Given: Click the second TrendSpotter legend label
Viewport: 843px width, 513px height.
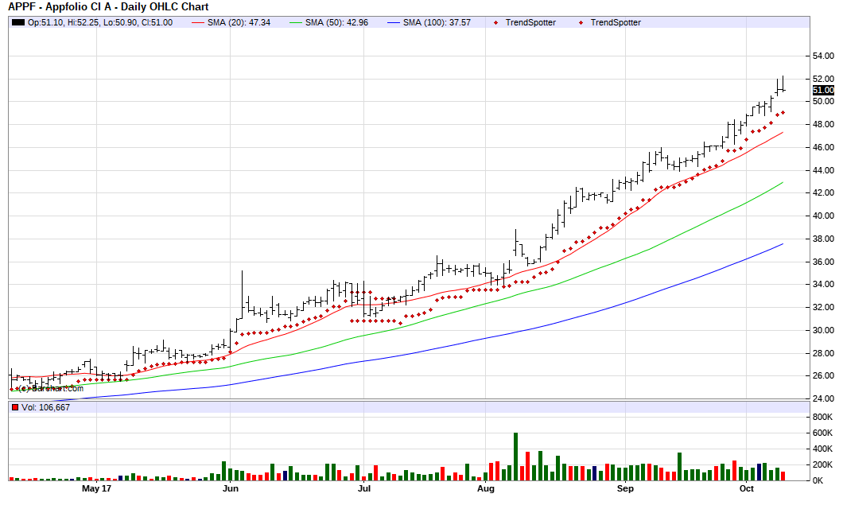Looking at the screenshot, I should tap(616, 22).
